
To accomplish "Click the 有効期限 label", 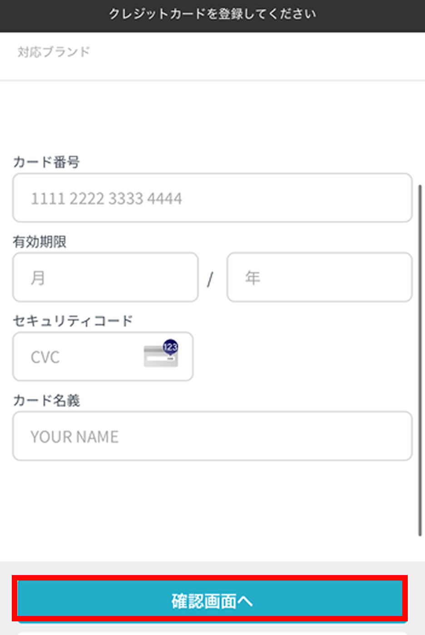I will coord(40,242).
